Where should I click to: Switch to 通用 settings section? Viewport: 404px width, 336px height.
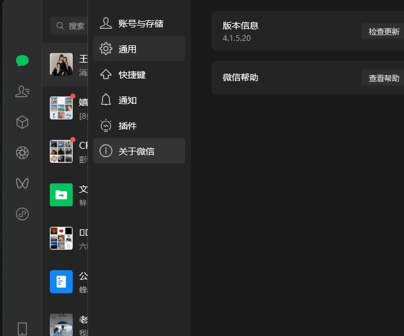[x=139, y=49]
